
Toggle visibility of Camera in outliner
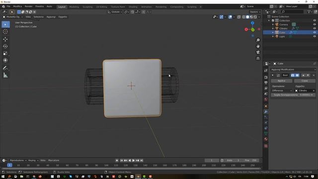pos(315,24)
